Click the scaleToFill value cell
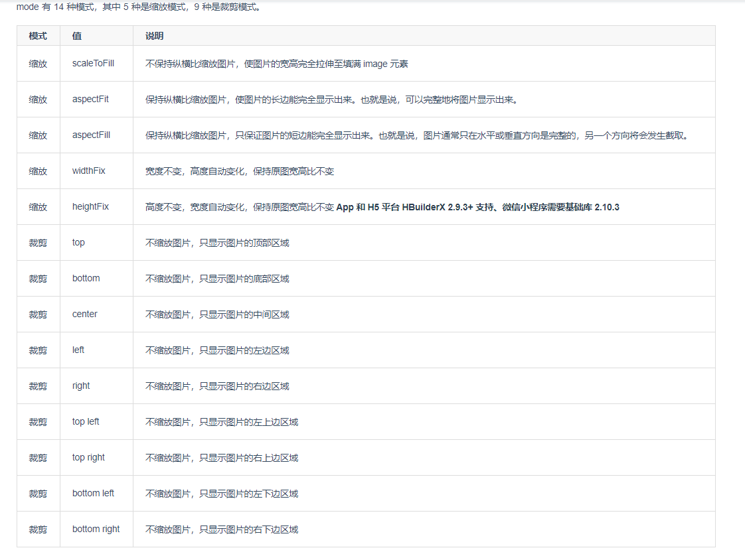 (92, 63)
